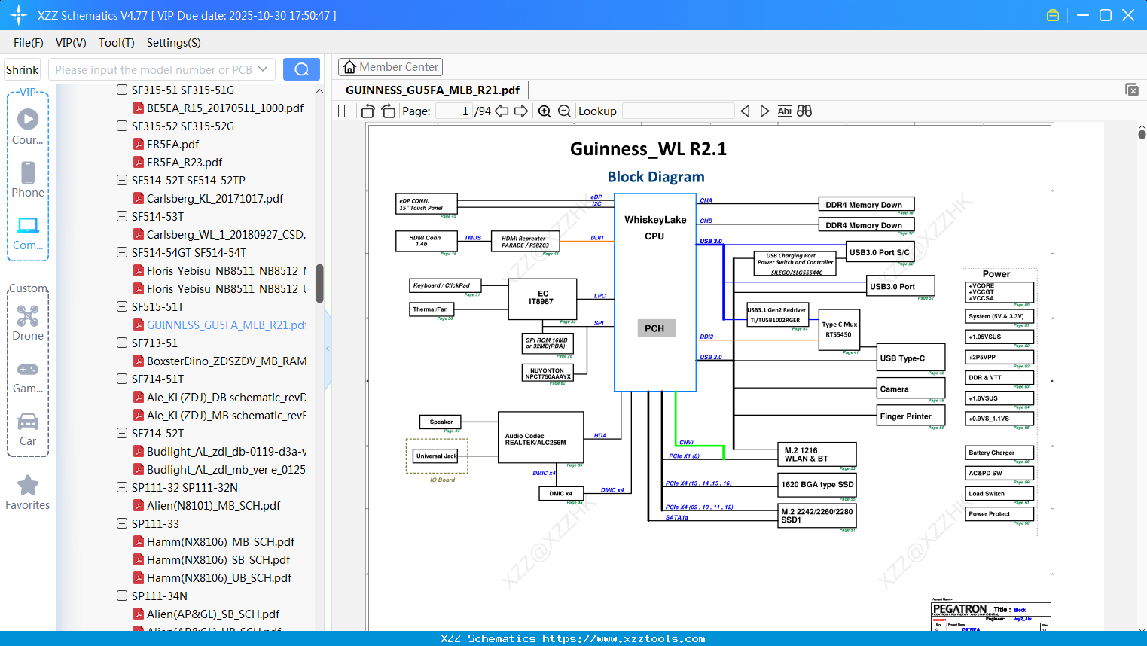Toggle the Abi match-text option

tap(785, 111)
